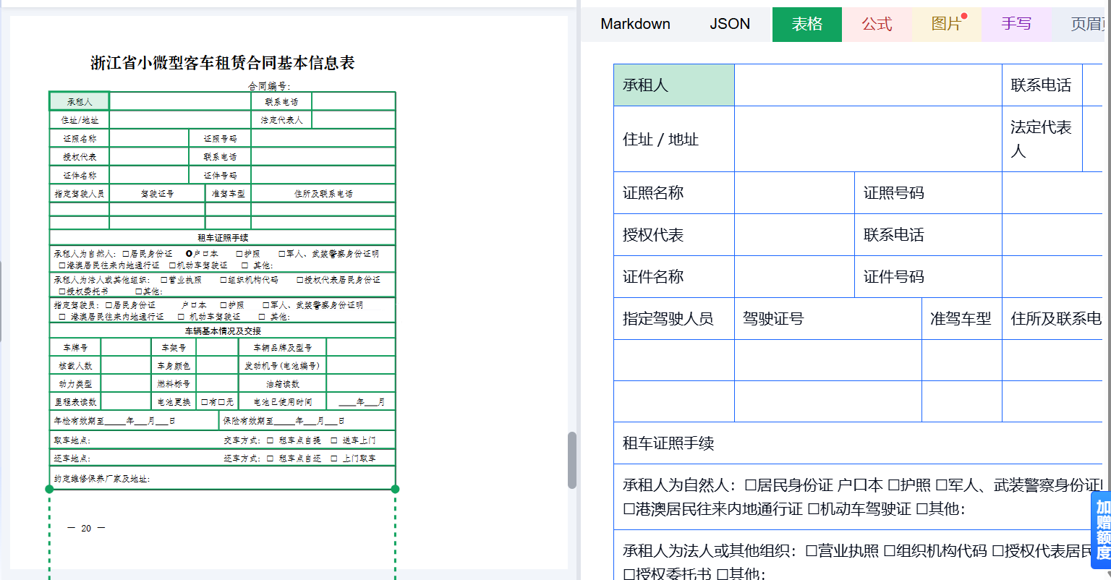Click 取车地点 row in document preview
1111x580 pixels.
(x=223, y=440)
